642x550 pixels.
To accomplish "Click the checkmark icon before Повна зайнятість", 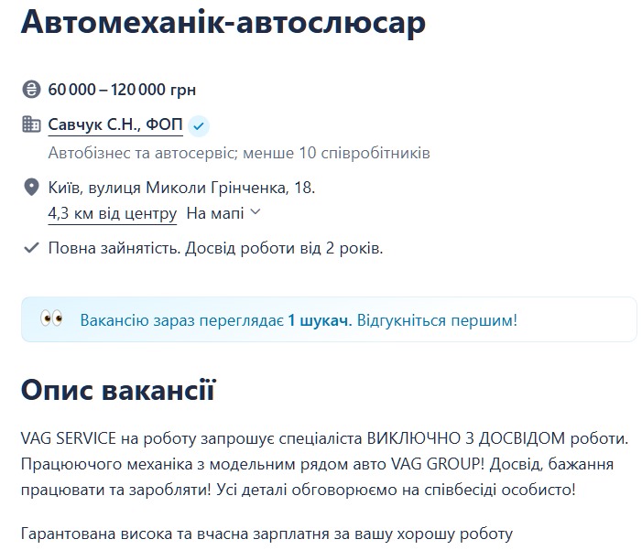I will tap(31, 247).
